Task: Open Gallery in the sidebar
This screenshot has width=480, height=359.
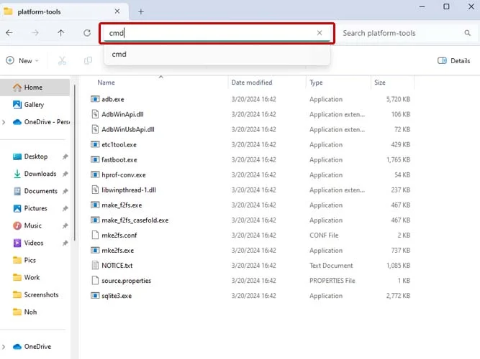Action: coord(34,105)
